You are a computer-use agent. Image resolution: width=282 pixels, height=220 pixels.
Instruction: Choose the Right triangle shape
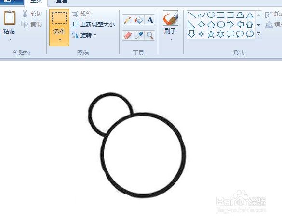click(192, 25)
